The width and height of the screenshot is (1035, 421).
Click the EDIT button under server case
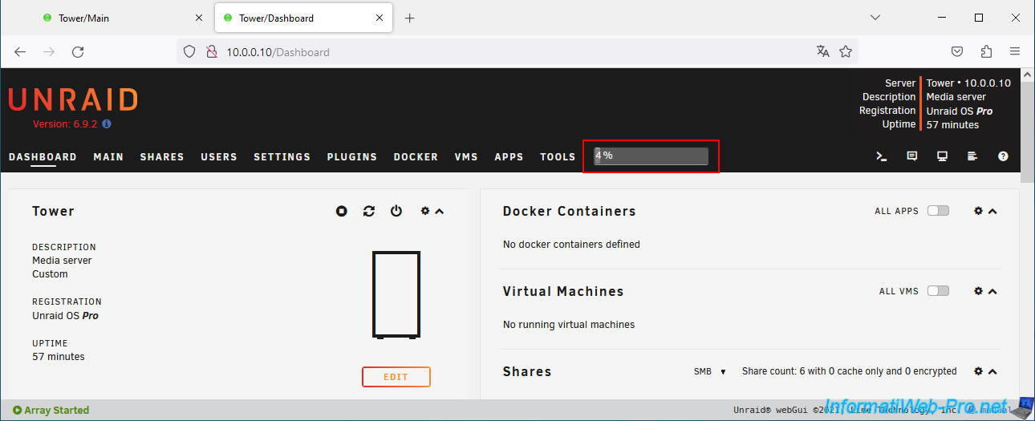tap(396, 377)
